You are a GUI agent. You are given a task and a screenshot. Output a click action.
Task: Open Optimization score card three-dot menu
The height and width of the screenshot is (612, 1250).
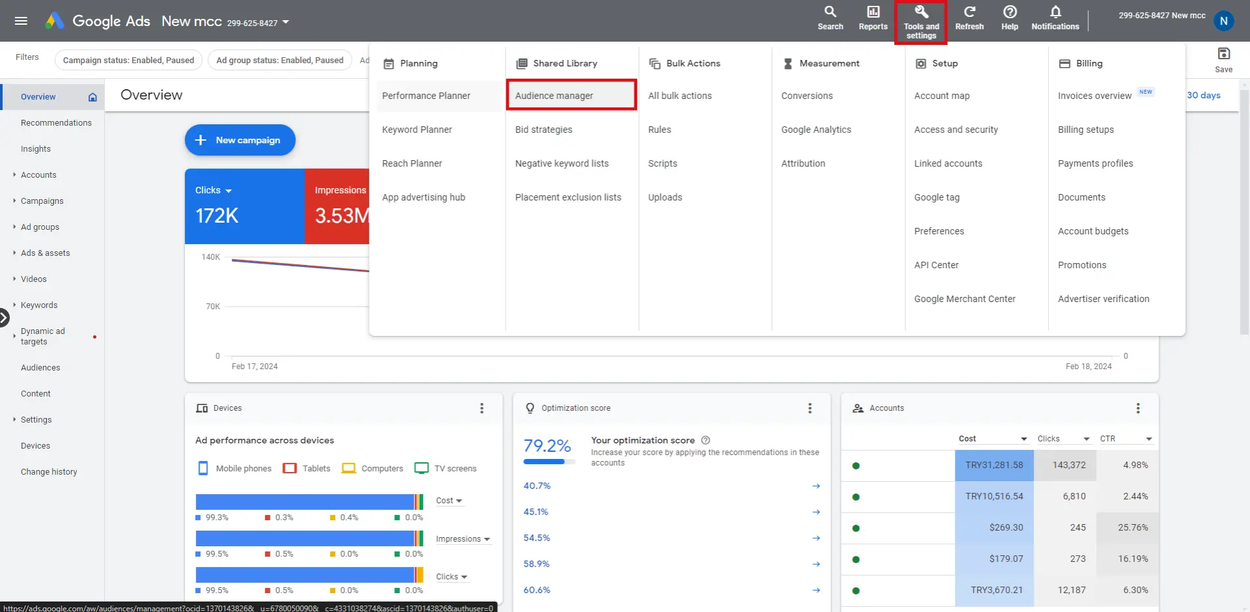810,408
